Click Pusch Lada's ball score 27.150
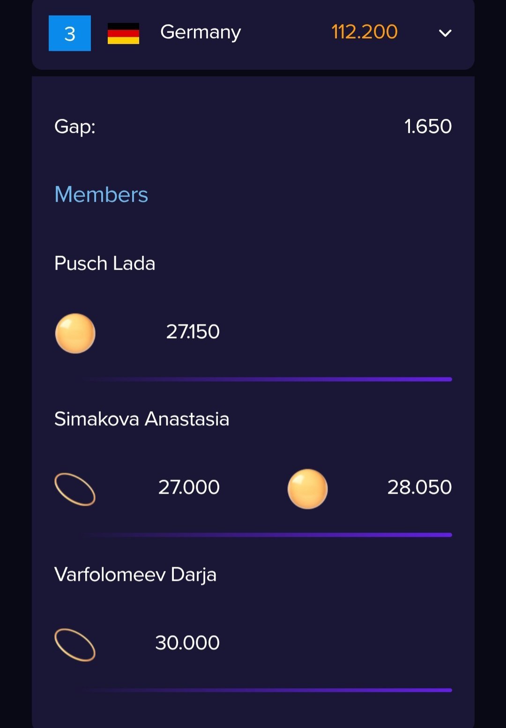 (193, 332)
